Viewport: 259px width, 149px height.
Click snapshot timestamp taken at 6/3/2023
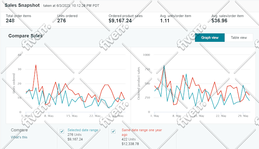point(71,6)
